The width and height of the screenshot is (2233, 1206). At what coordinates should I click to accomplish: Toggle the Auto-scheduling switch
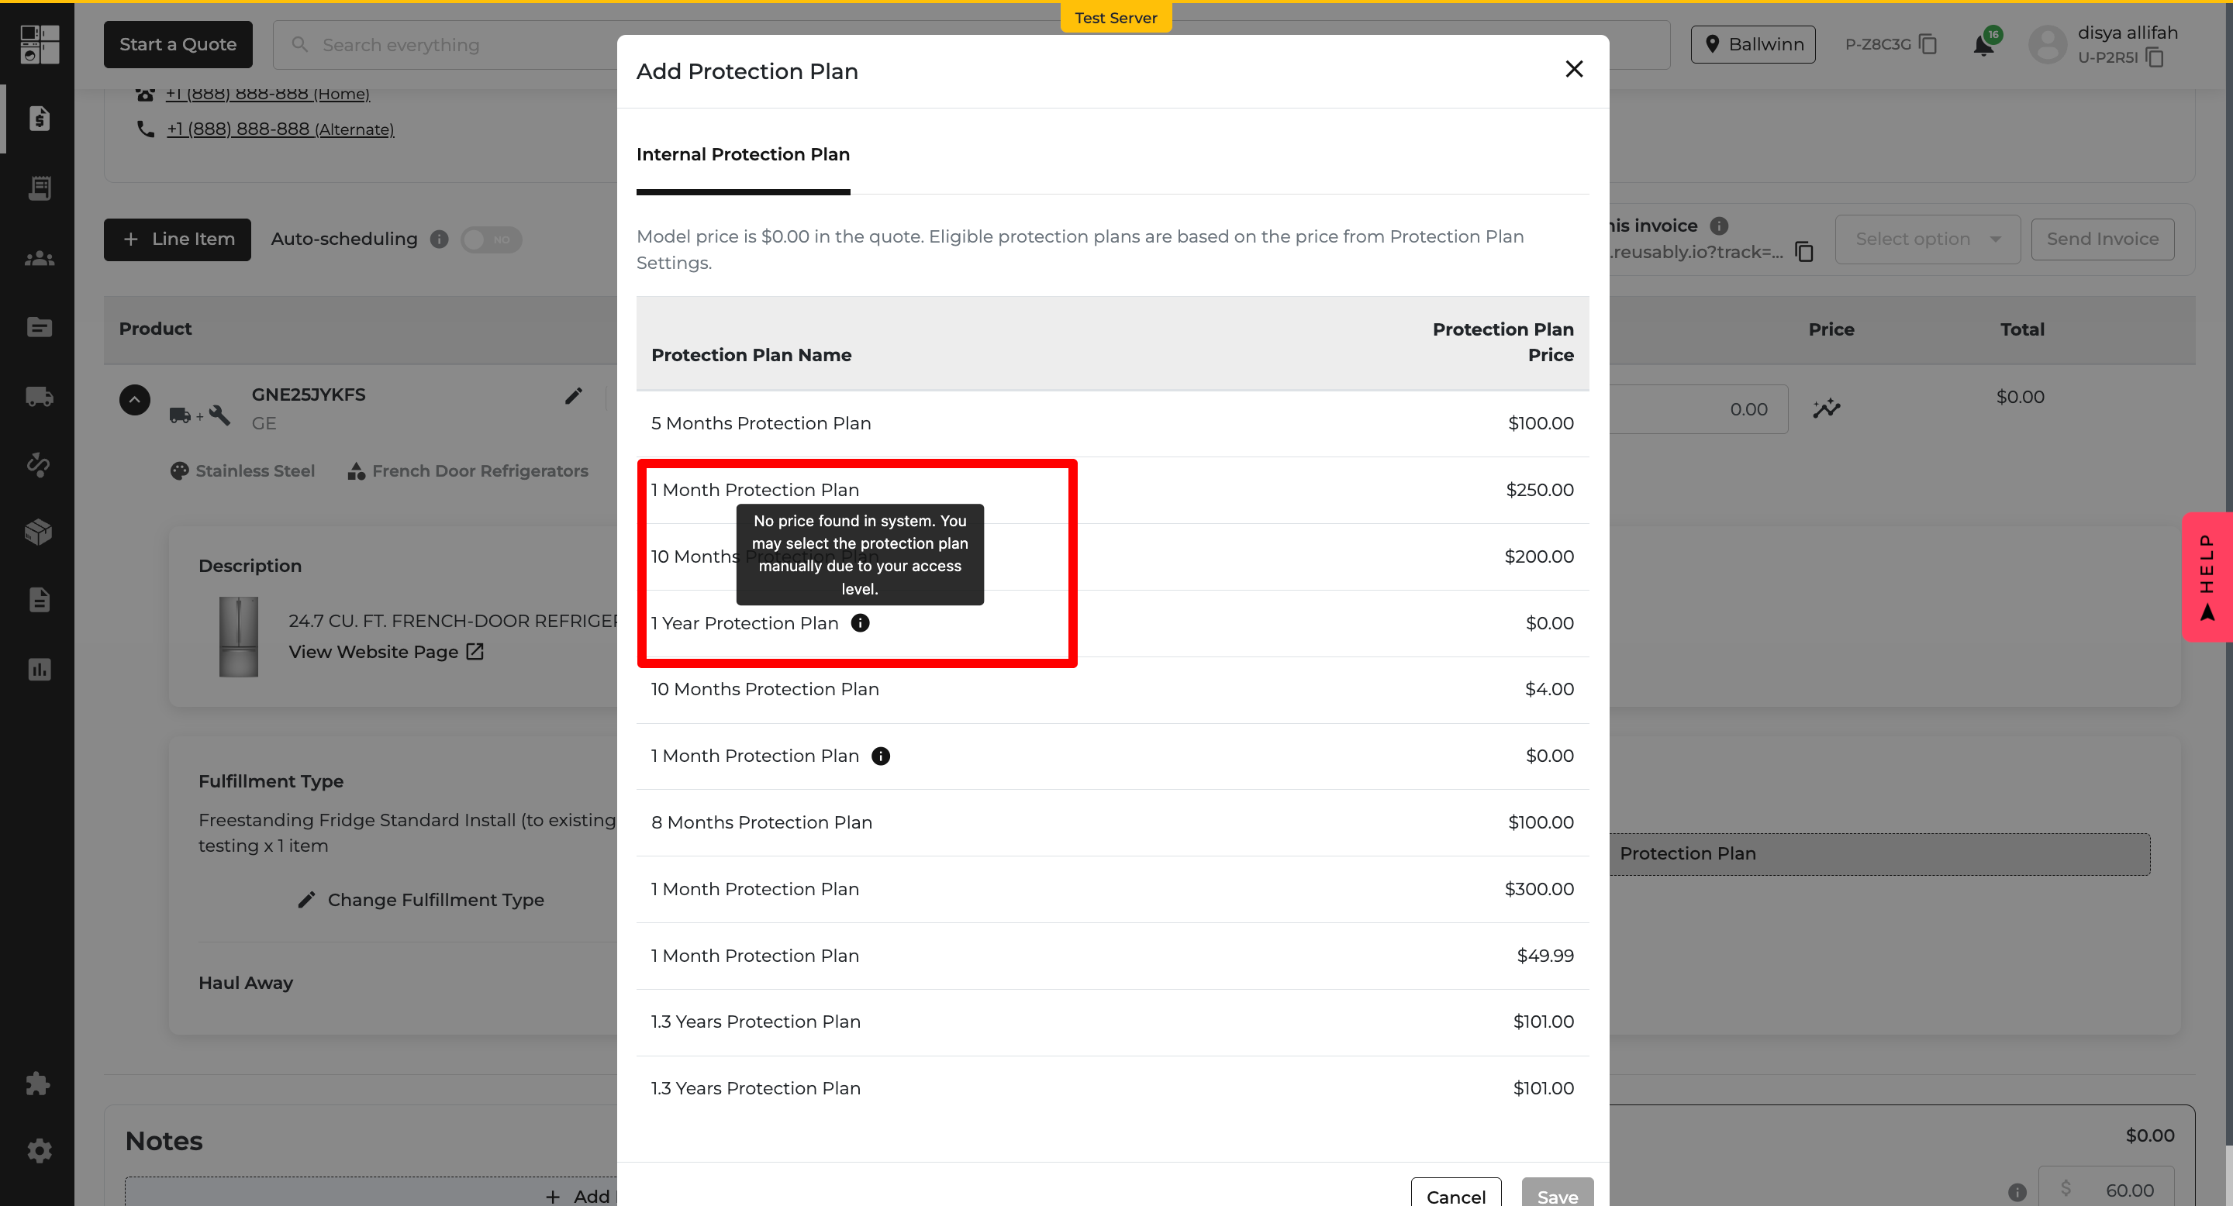(x=491, y=239)
